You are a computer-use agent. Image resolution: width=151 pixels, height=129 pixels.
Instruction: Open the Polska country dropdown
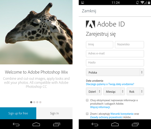tap(115, 72)
